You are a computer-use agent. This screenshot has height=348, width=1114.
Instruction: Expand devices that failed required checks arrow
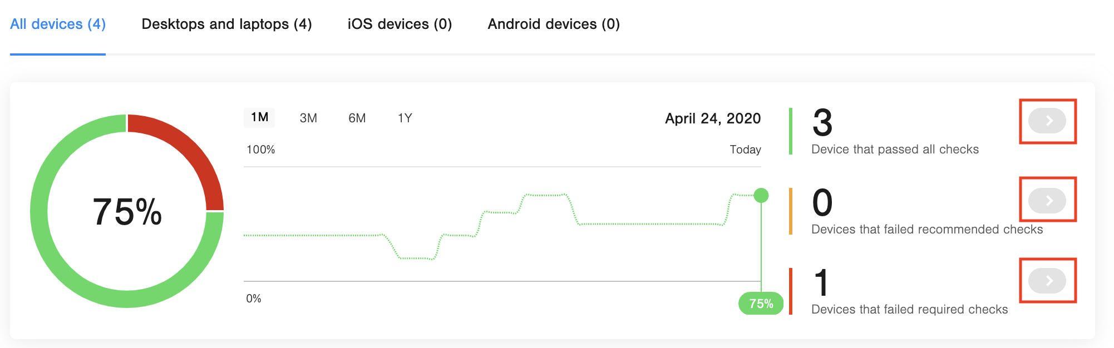tap(1047, 281)
